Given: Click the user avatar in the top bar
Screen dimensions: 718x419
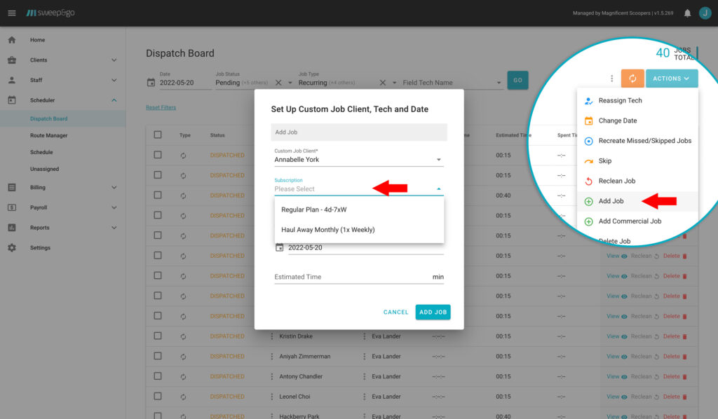Looking at the screenshot, I should (x=705, y=12).
